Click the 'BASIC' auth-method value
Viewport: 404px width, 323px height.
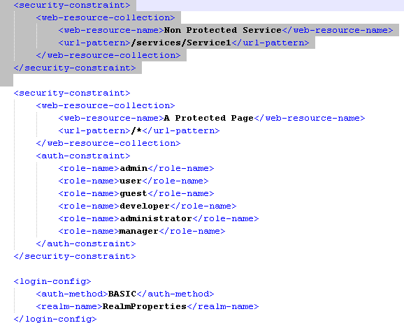pyautogui.click(x=122, y=294)
